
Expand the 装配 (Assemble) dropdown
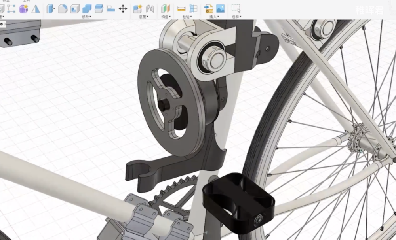144,17
